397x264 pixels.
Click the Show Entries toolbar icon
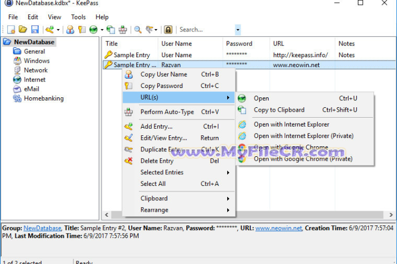tap(149, 30)
